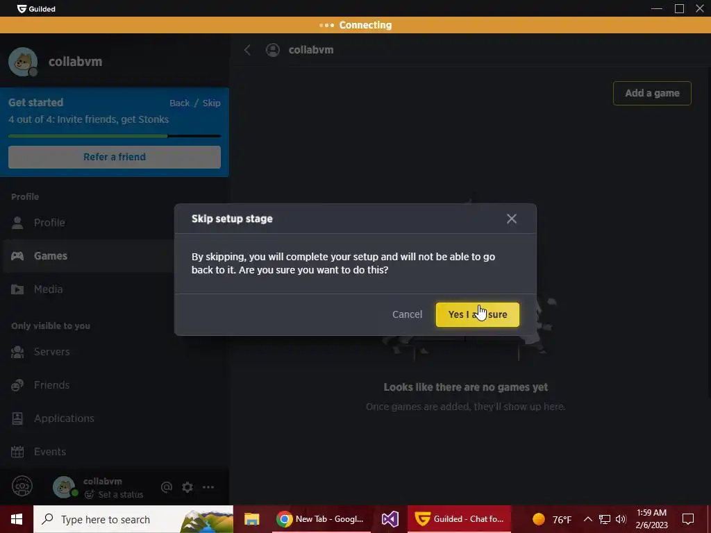Go back using the left chevron arrow
Screen dimensions: 711x533
point(248,50)
